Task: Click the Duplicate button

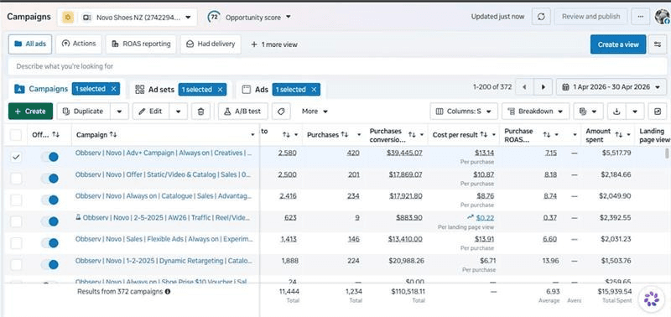Action: pos(83,112)
